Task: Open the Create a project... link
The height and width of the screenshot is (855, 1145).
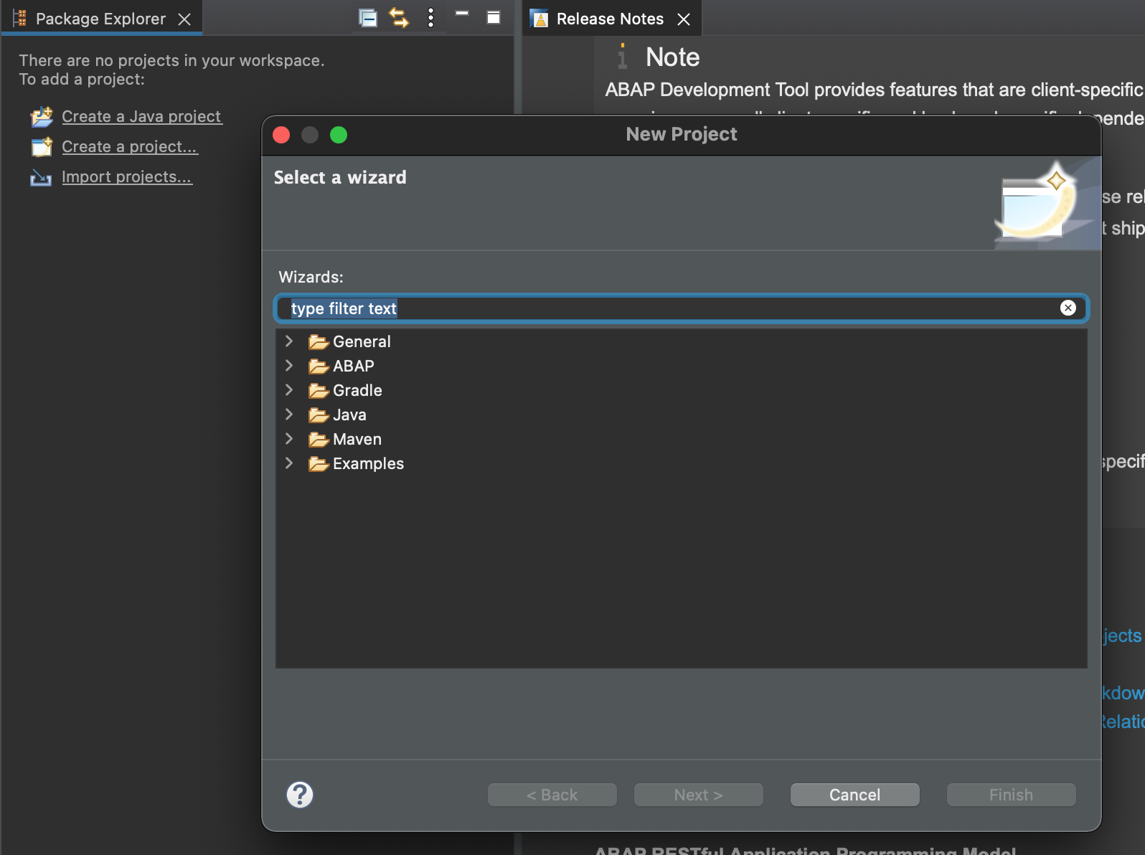Action: coord(130,146)
